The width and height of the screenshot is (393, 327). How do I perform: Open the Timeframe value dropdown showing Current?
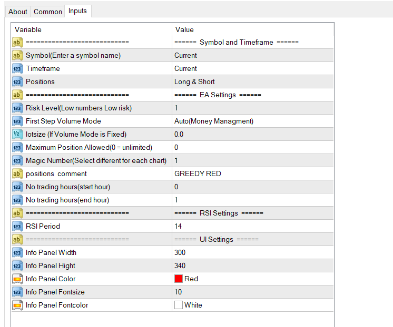point(253,68)
